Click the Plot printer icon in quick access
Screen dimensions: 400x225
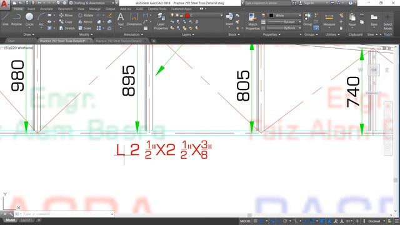[x=64, y=2]
